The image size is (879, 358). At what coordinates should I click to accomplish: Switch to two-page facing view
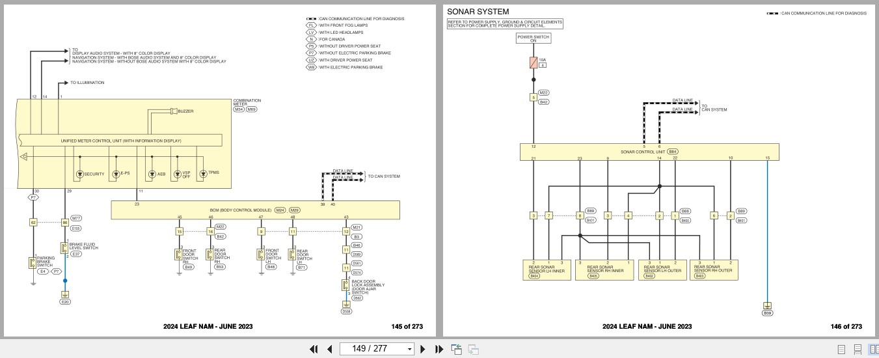click(874, 350)
